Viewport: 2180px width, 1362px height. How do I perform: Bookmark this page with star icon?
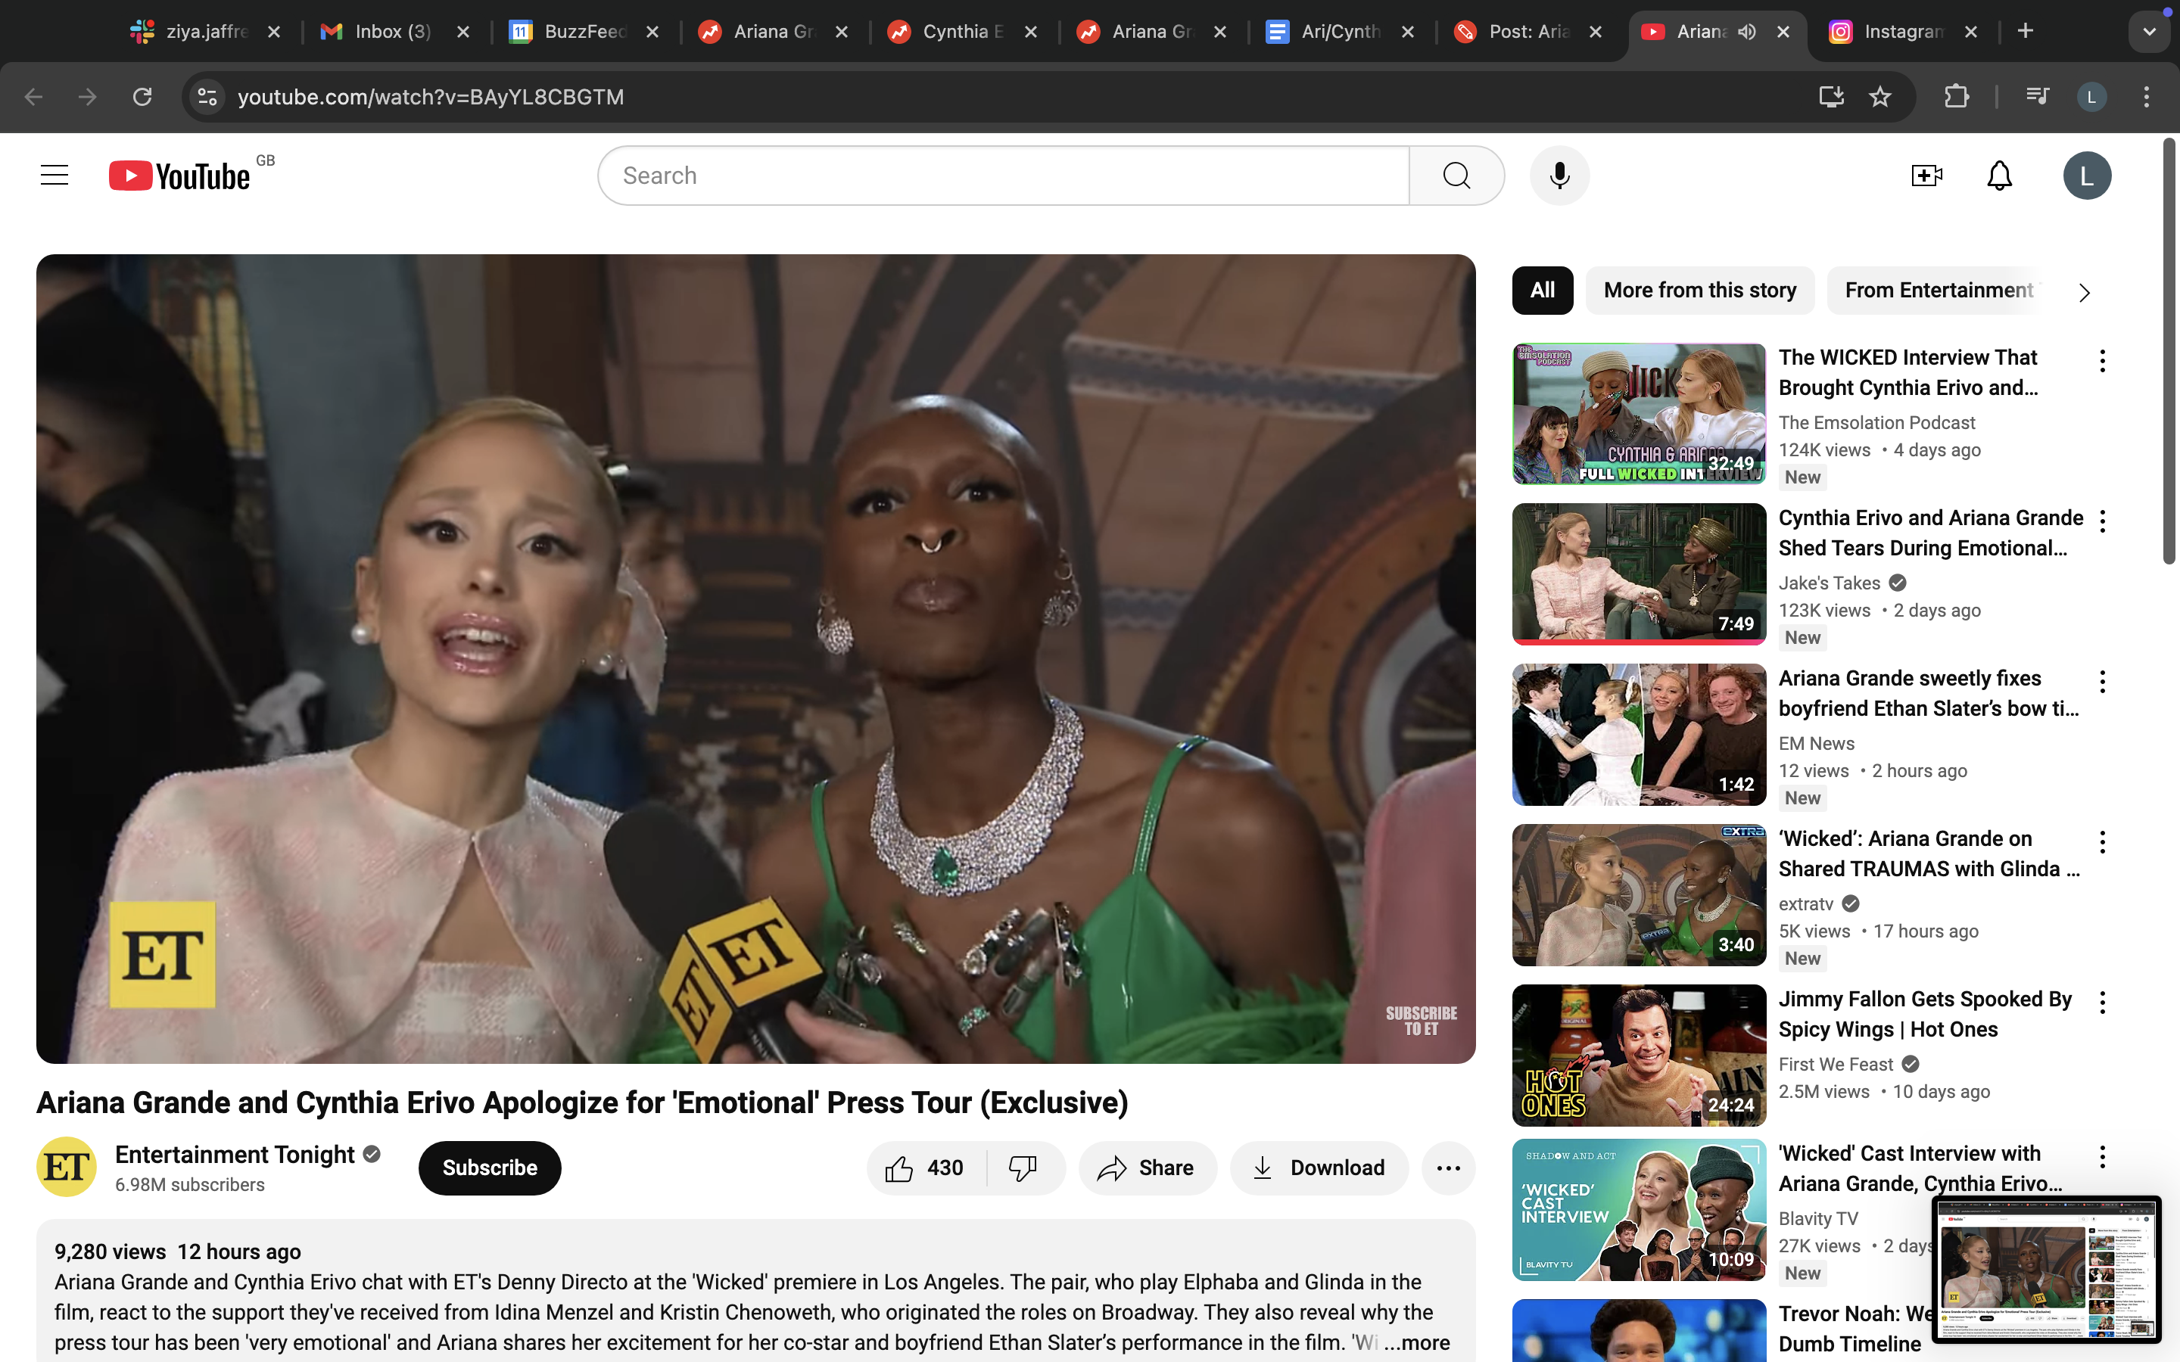tap(1879, 96)
